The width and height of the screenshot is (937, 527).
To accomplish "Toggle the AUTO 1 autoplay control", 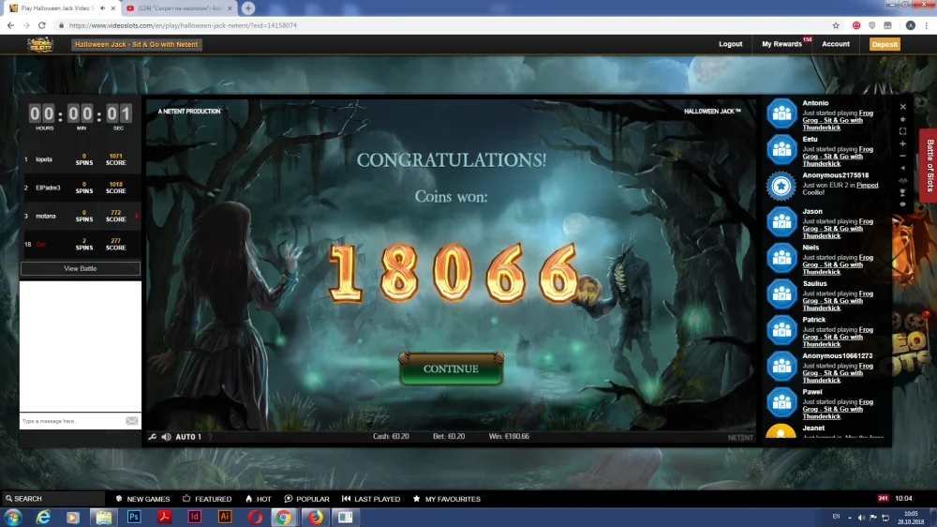I will click(188, 437).
